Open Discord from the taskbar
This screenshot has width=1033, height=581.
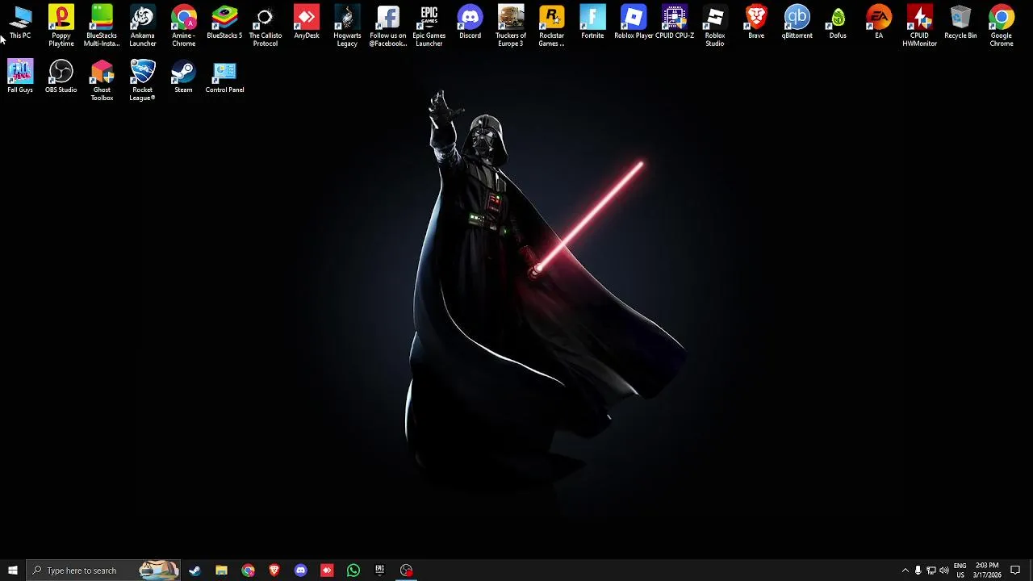pos(300,571)
